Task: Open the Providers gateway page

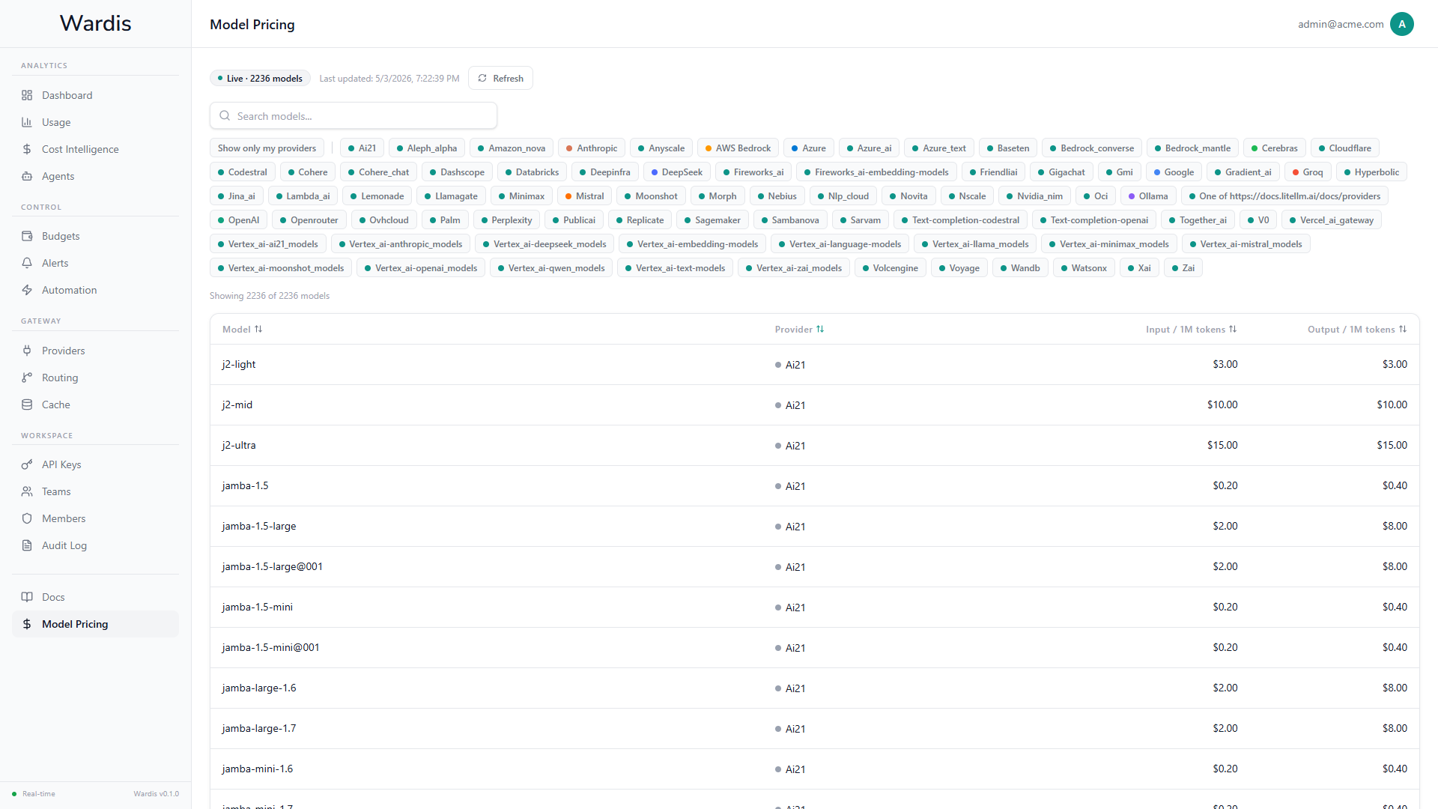Action: coord(95,351)
